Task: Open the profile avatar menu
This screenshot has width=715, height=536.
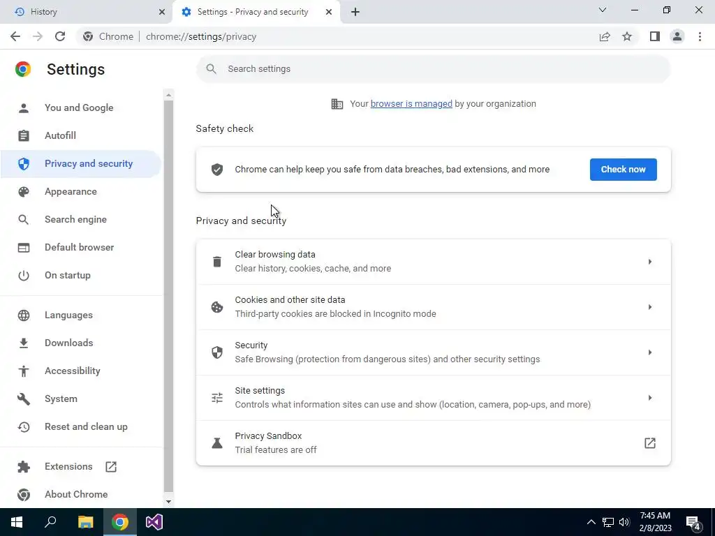Action: coord(677,36)
